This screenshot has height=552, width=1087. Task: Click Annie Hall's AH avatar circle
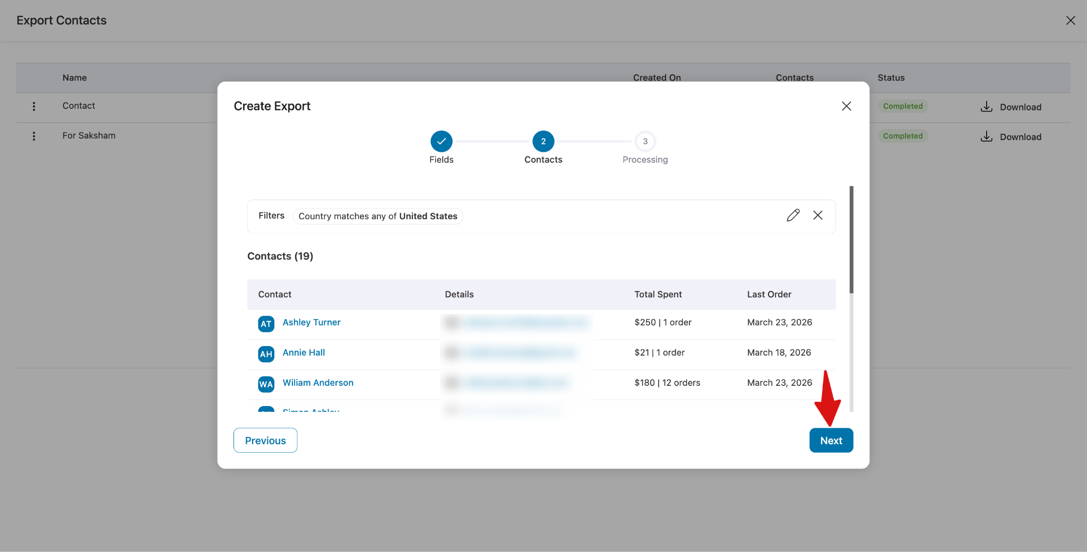265,354
